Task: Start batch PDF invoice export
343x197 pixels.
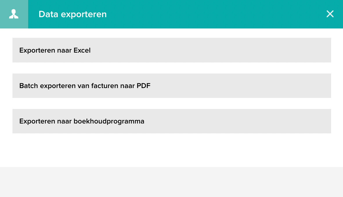Action: (172, 86)
